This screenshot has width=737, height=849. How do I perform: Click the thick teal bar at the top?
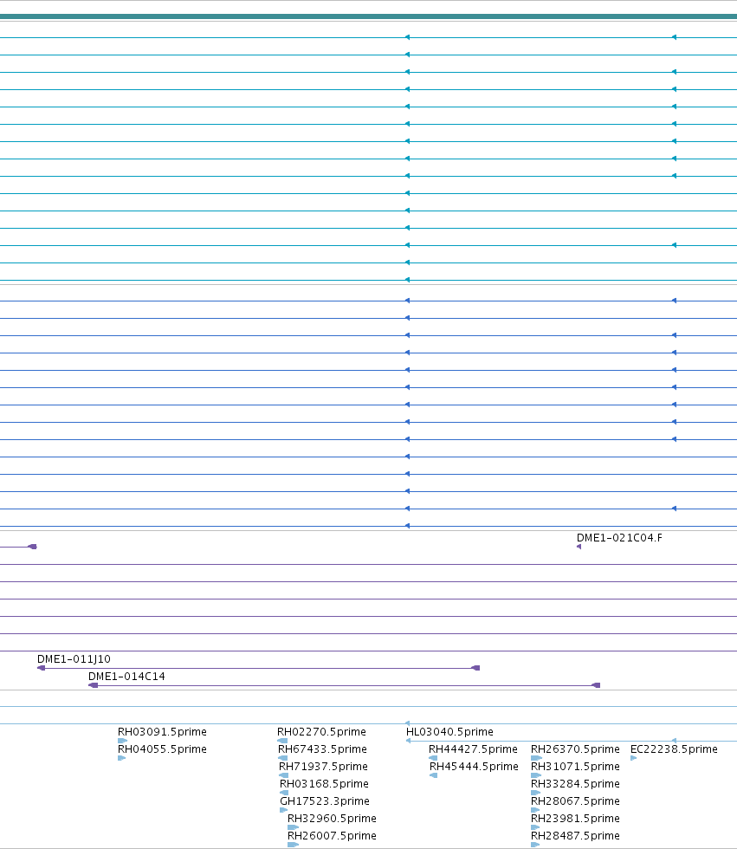[x=369, y=16]
